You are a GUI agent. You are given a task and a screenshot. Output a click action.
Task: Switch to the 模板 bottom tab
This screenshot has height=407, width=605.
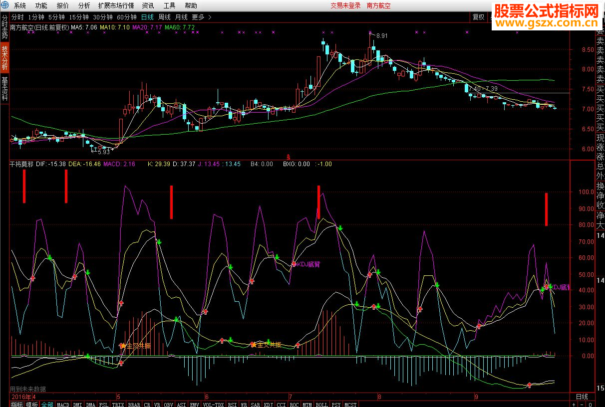coord(32,404)
